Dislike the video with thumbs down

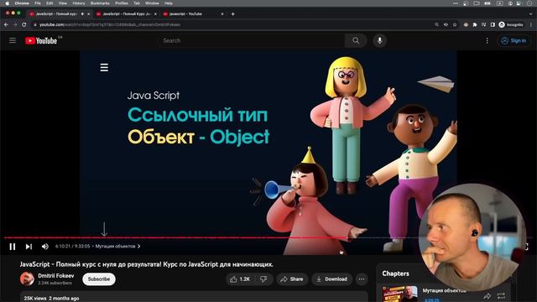click(x=263, y=279)
